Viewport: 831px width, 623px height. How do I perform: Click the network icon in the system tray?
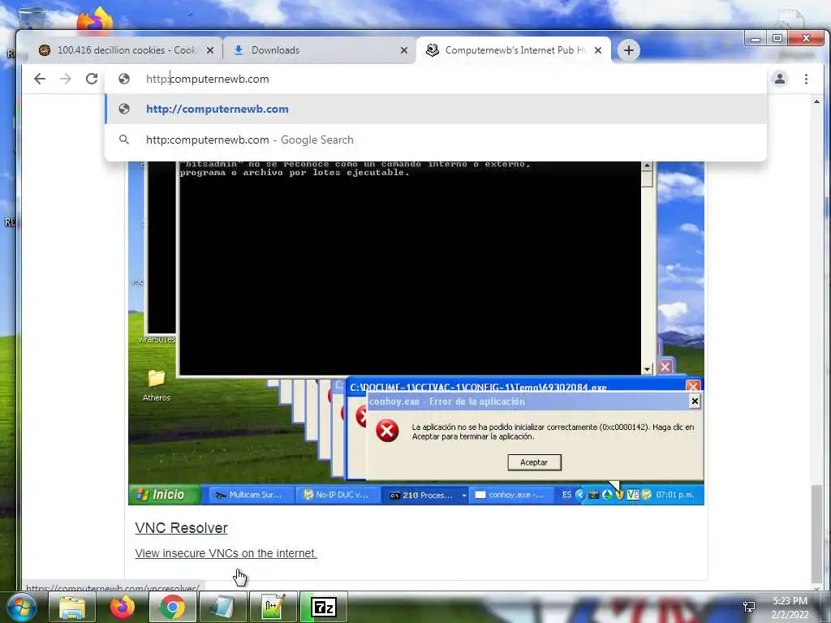pos(749,607)
